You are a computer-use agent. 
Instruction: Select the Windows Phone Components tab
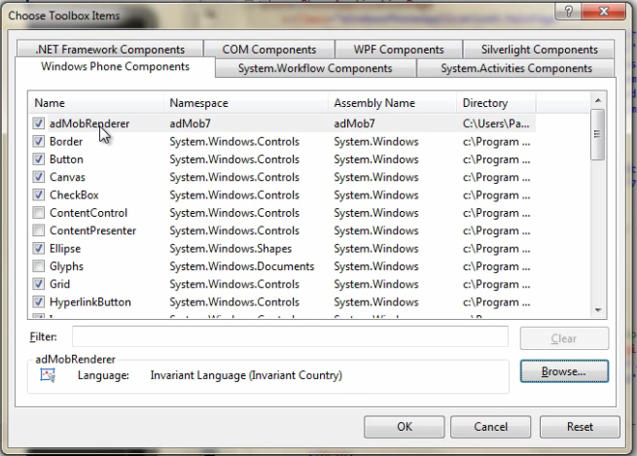pos(115,66)
